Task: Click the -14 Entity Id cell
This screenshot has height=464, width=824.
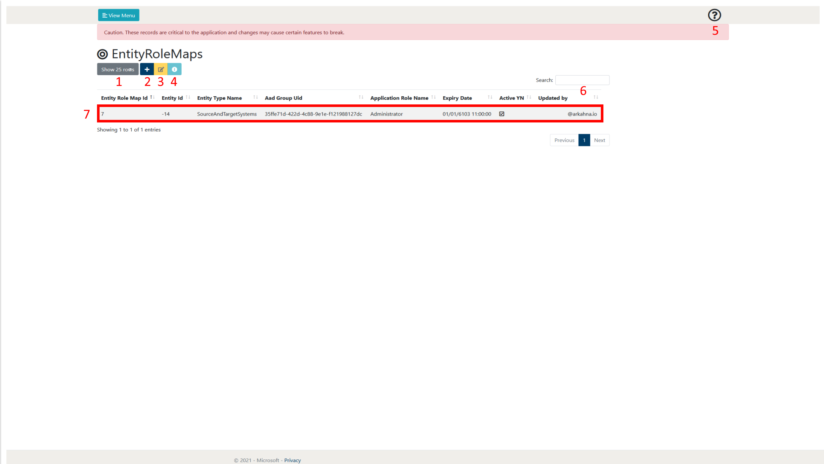Action: 166,114
